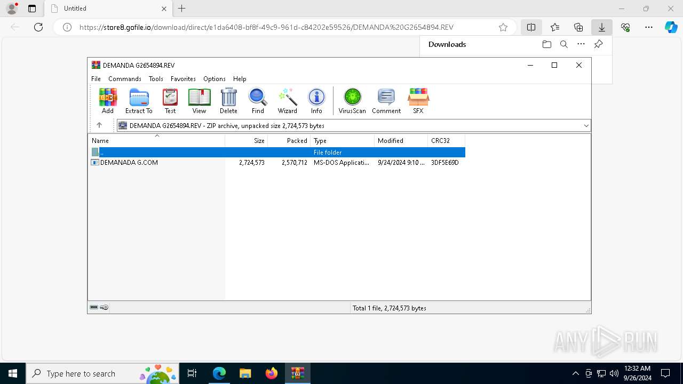
Task: Open the Edge profile icon
Action: (12, 9)
